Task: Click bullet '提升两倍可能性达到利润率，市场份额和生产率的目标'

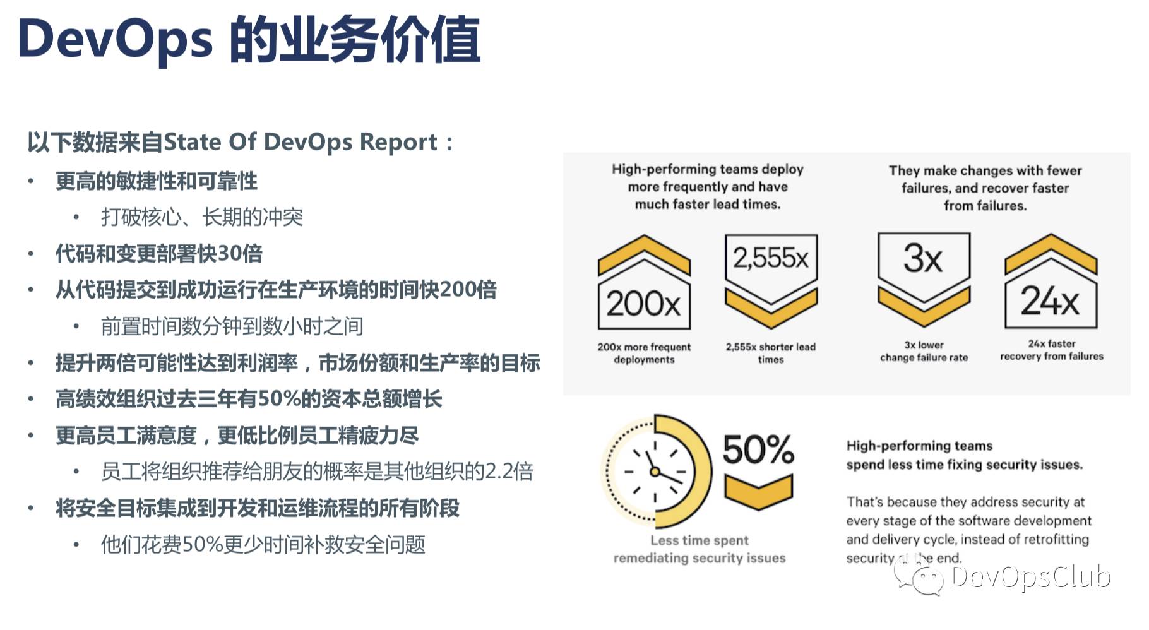Action: 297,363
